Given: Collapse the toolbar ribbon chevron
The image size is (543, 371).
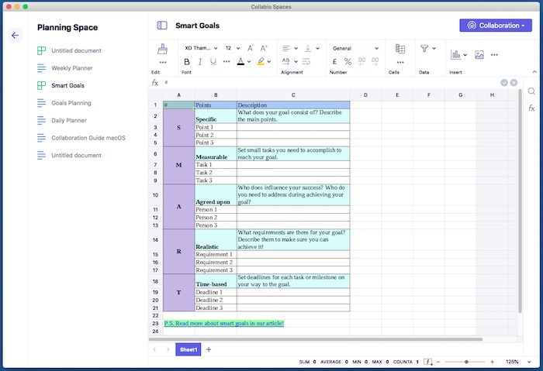Looking at the screenshot, I should tap(534, 72).
